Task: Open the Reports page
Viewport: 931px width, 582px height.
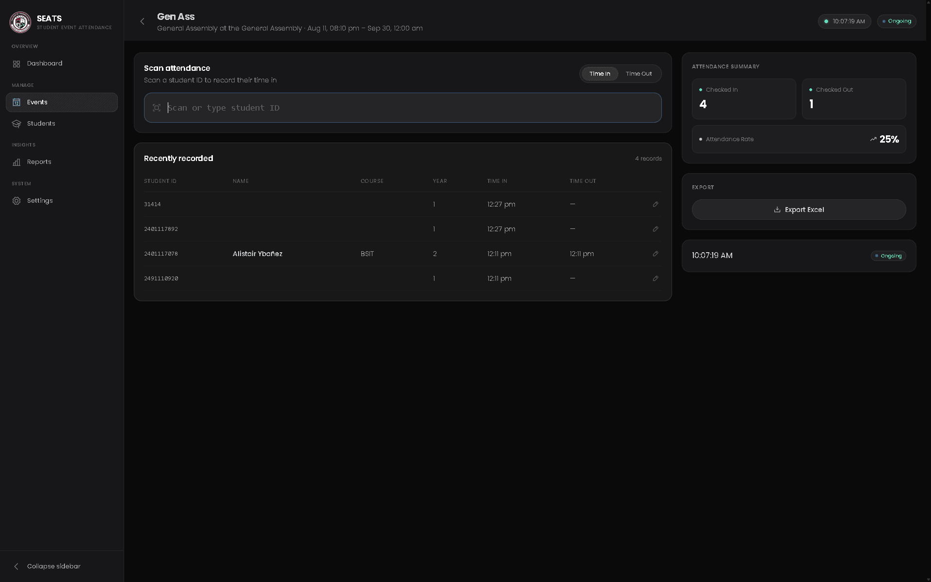Action: coord(62,162)
